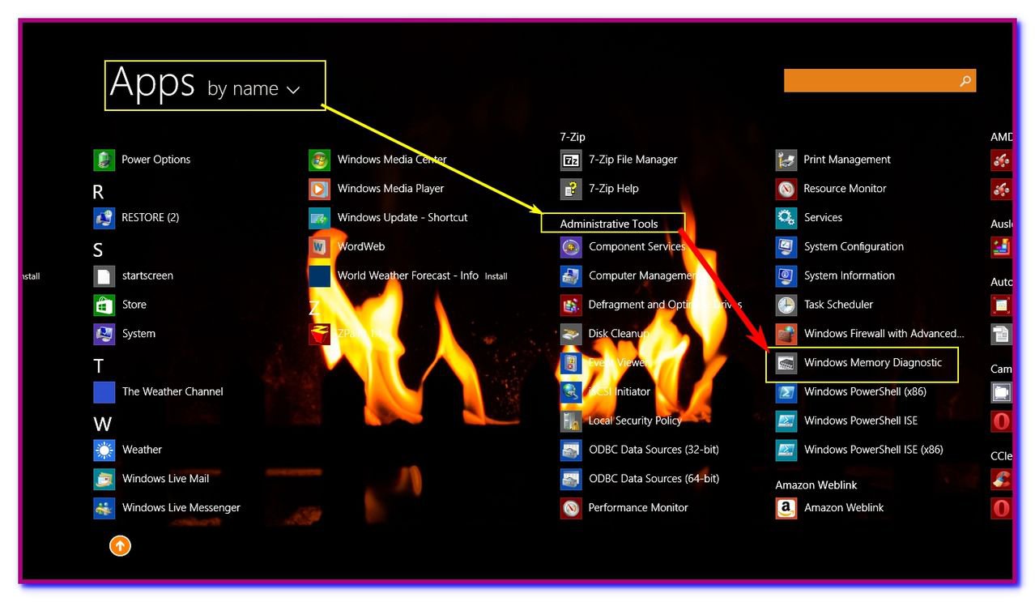Launch Windows Memory Diagnostic
The image size is (1035, 602).
click(x=859, y=363)
